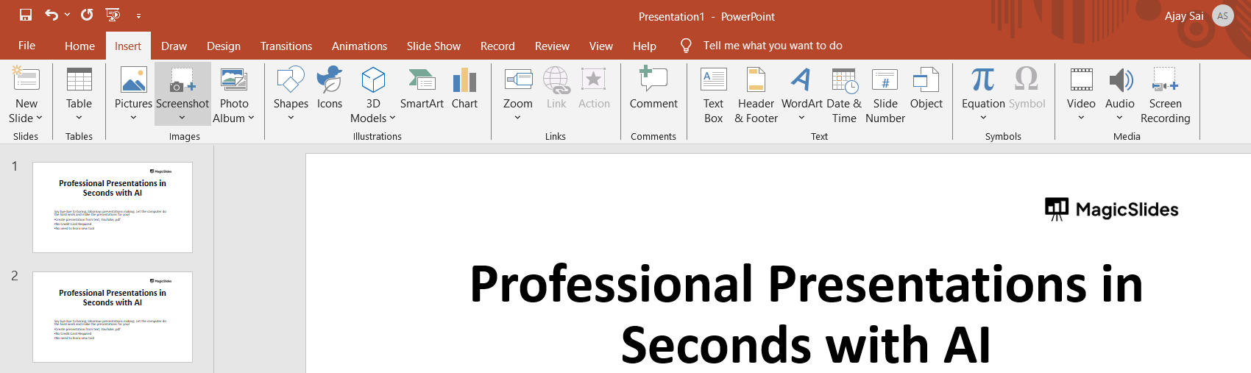This screenshot has width=1251, height=373.
Task: Click the Photo Album icon
Action: pyautogui.click(x=234, y=79)
